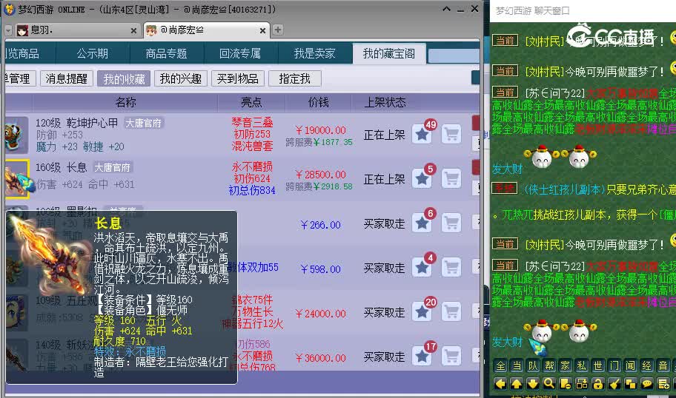The image size is (676, 398).
Task: Open the 商品专题 tab
Action: [167, 53]
